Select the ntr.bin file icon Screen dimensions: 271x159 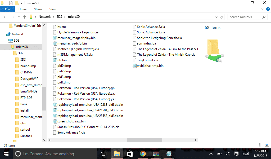pos(55,60)
